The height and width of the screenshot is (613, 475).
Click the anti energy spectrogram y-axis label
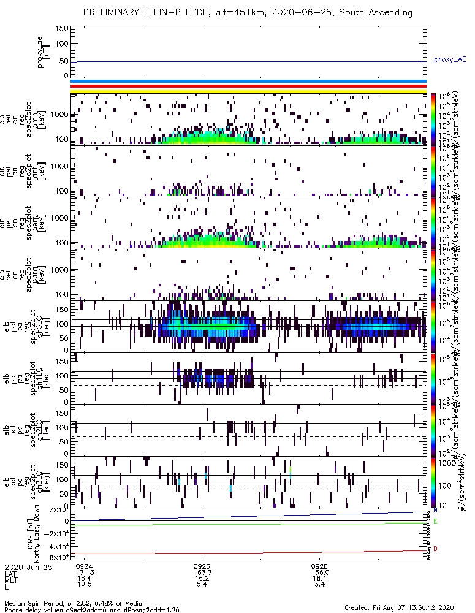tap(23, 171)
